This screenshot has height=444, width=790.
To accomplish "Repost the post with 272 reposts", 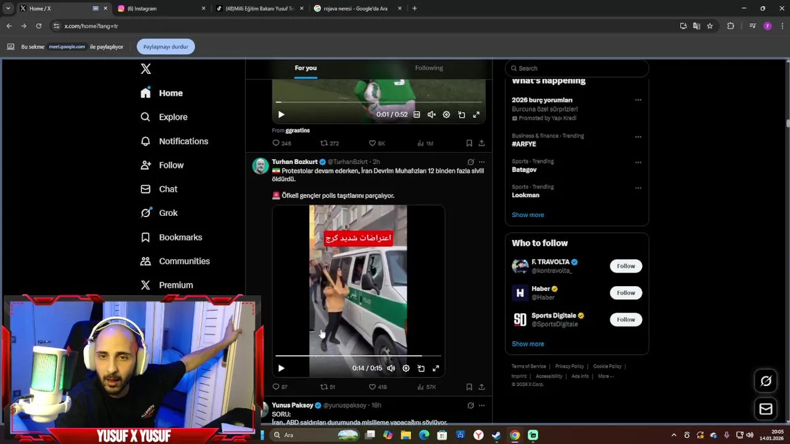I will click(329, 143).
